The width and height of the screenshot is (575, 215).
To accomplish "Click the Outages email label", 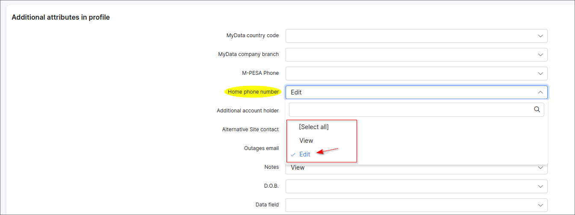I will [262, 148].
